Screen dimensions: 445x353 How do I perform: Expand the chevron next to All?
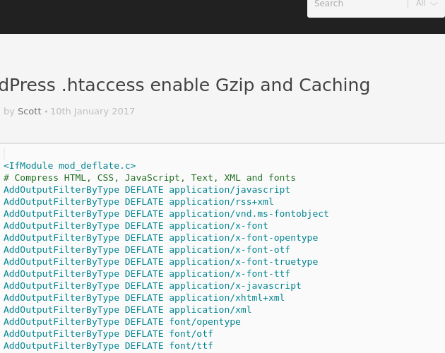(x=434, y=4)
